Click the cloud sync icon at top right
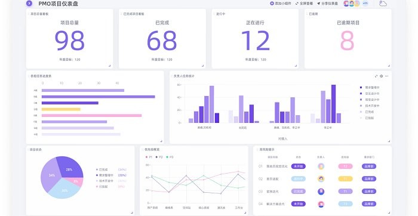Screen dimensions: 418x216 click(x=383, y=4)
